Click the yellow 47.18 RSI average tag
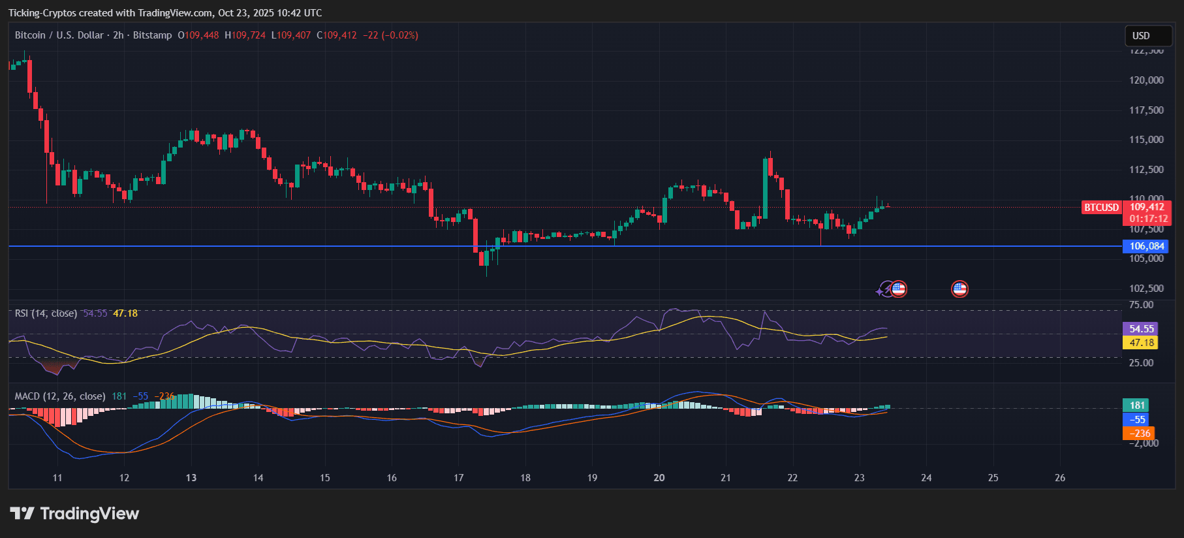The height and width of the screenshot is (538, 1184). click(1140, 343)
